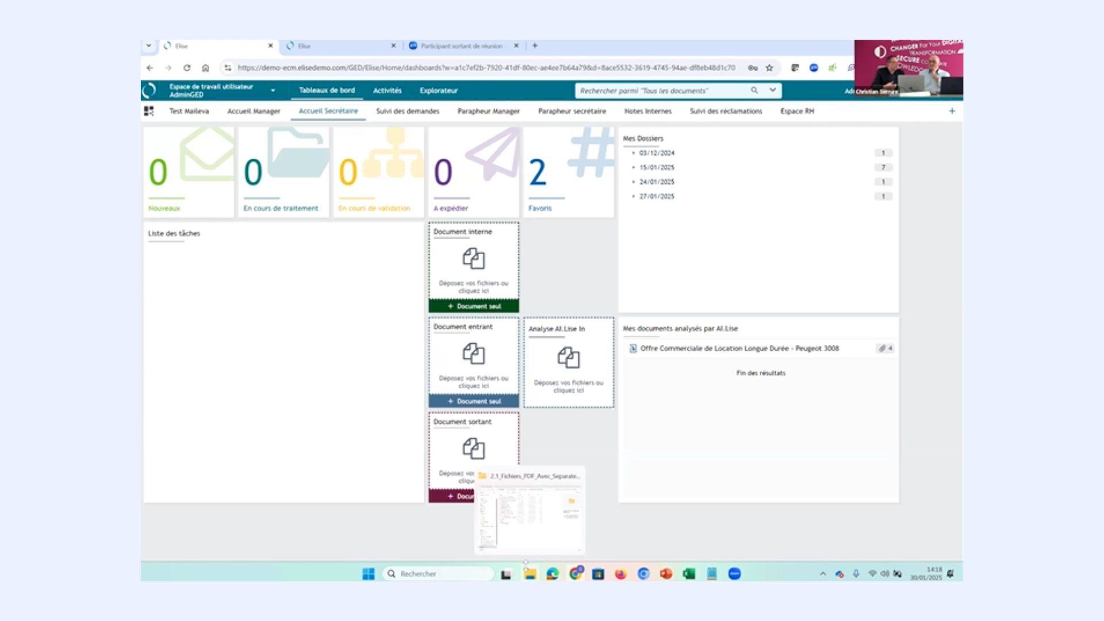Click the Rechercher parmi Tous les documents field

661,91
